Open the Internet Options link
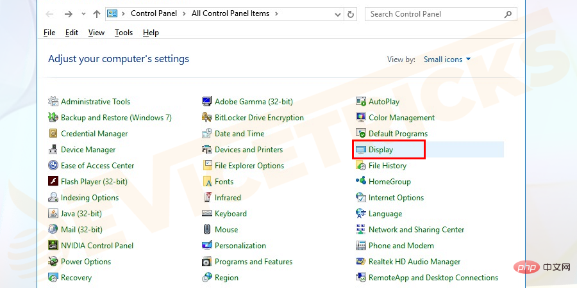Viewport: 577px width, 288px height. [396, 198]
